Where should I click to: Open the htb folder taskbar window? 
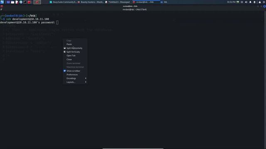click(x=164, y=2)
